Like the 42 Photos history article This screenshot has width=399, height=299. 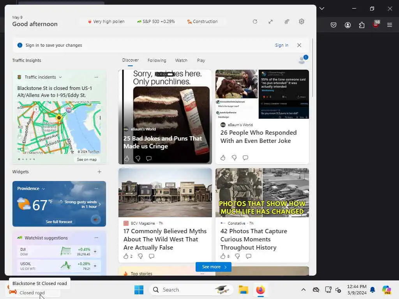pyautogui.click(x=223, y=256)
